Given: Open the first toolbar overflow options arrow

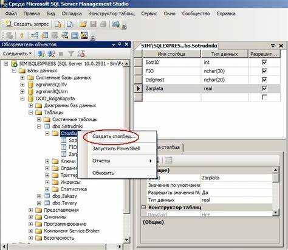Looking at the screenshot, I should (125, 27).
